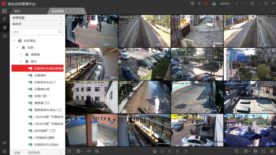The width and height of the screenshot is (276, 155).
Task: Click the list view icon in bottom toolbar
Action: tap(70, 151)
